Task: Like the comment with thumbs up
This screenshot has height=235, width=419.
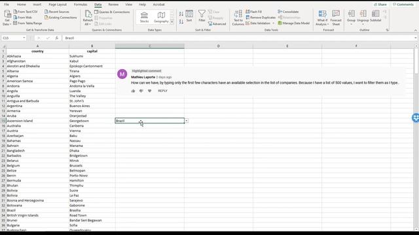Action: point(133,91)
